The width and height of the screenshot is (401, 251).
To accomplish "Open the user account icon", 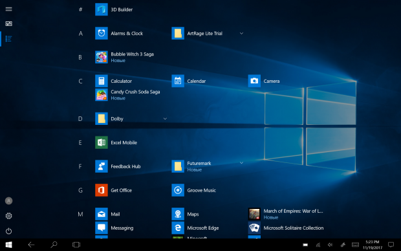I will (8, 201).
